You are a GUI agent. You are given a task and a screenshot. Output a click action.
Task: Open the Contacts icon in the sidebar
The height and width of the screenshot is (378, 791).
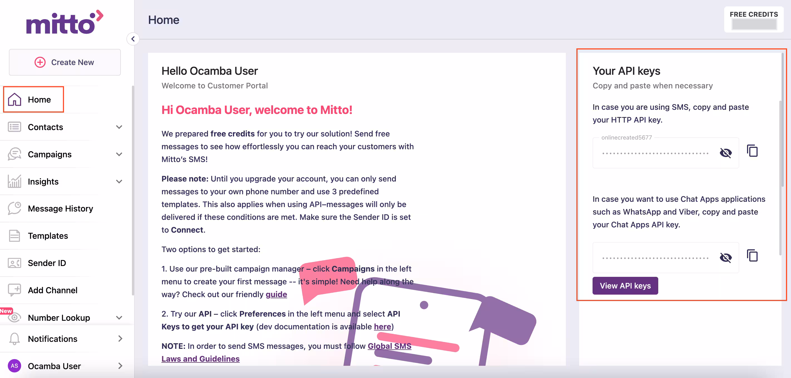coord(14,127)
